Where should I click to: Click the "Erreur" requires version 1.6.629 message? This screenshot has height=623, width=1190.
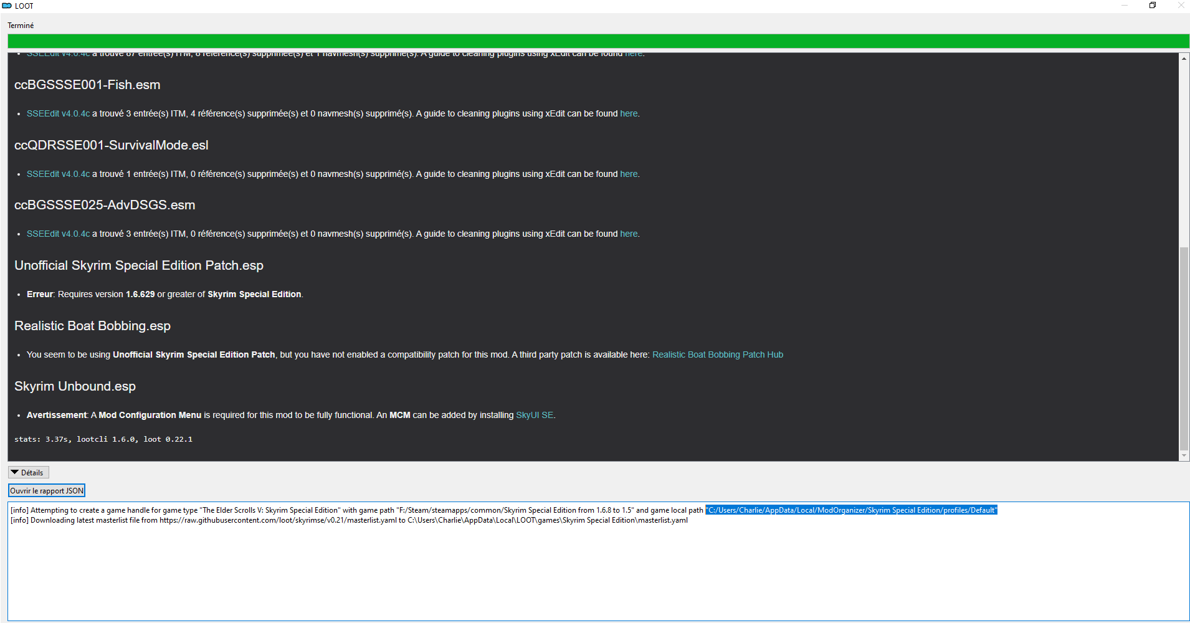point(165,294)
